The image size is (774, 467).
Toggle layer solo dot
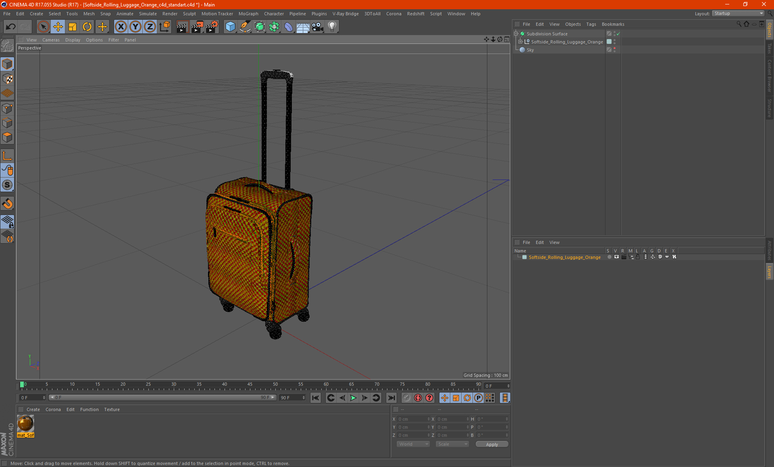pos(609,257)
